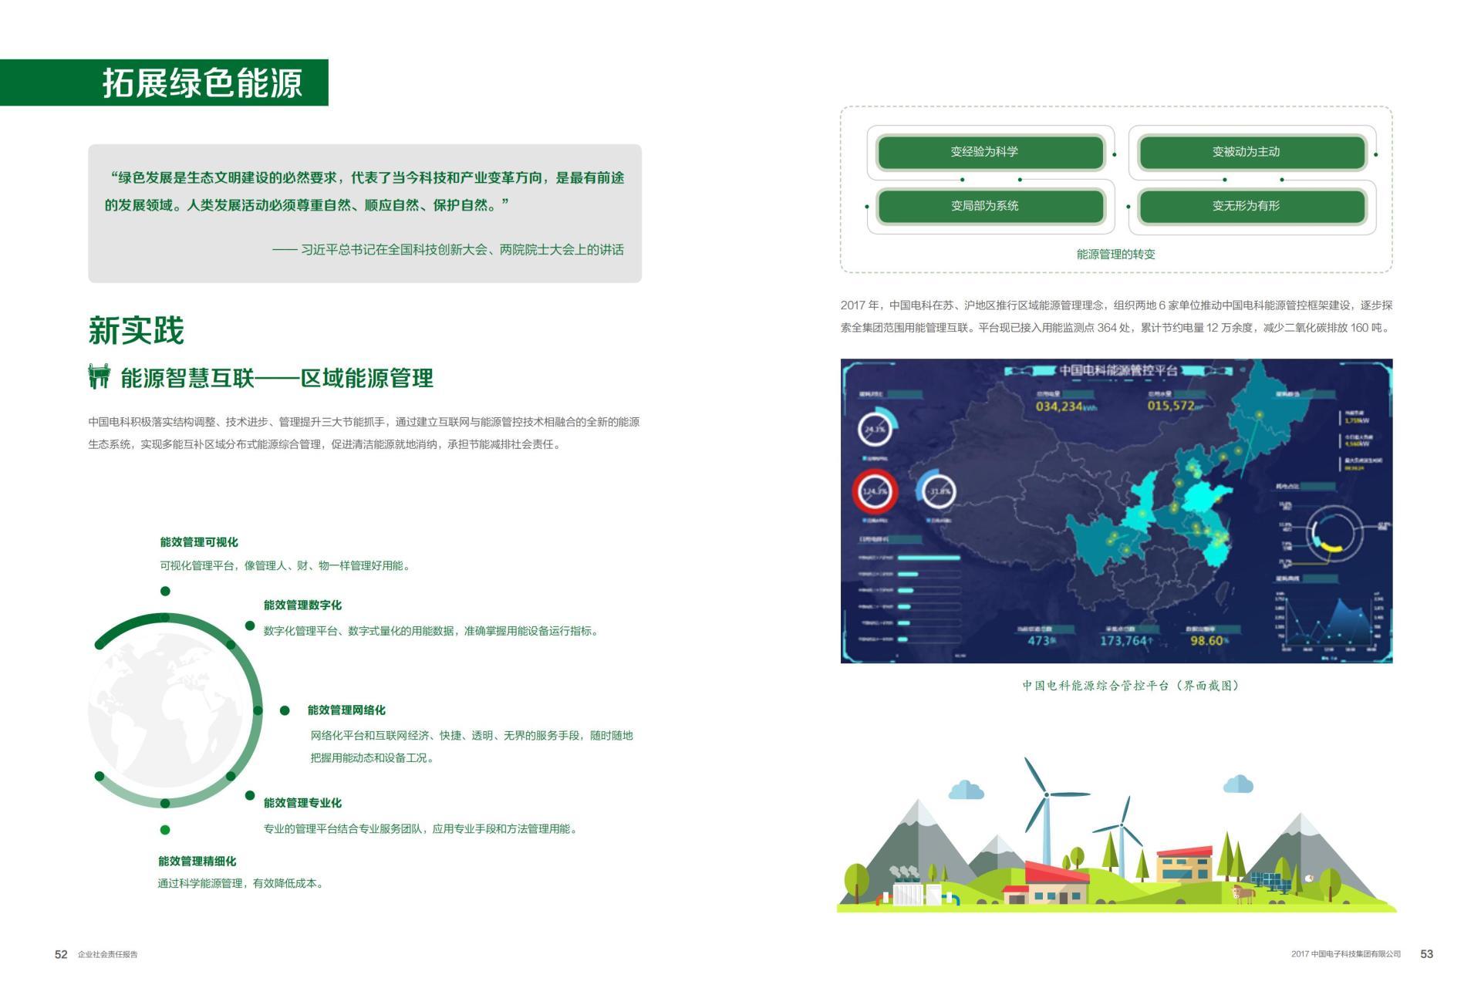
Task: Click the 变被动为主动 green box
Action: click(1252, 152)
